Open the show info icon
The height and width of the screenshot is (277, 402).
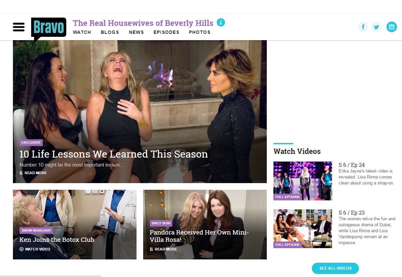click(x=221, y=23)
